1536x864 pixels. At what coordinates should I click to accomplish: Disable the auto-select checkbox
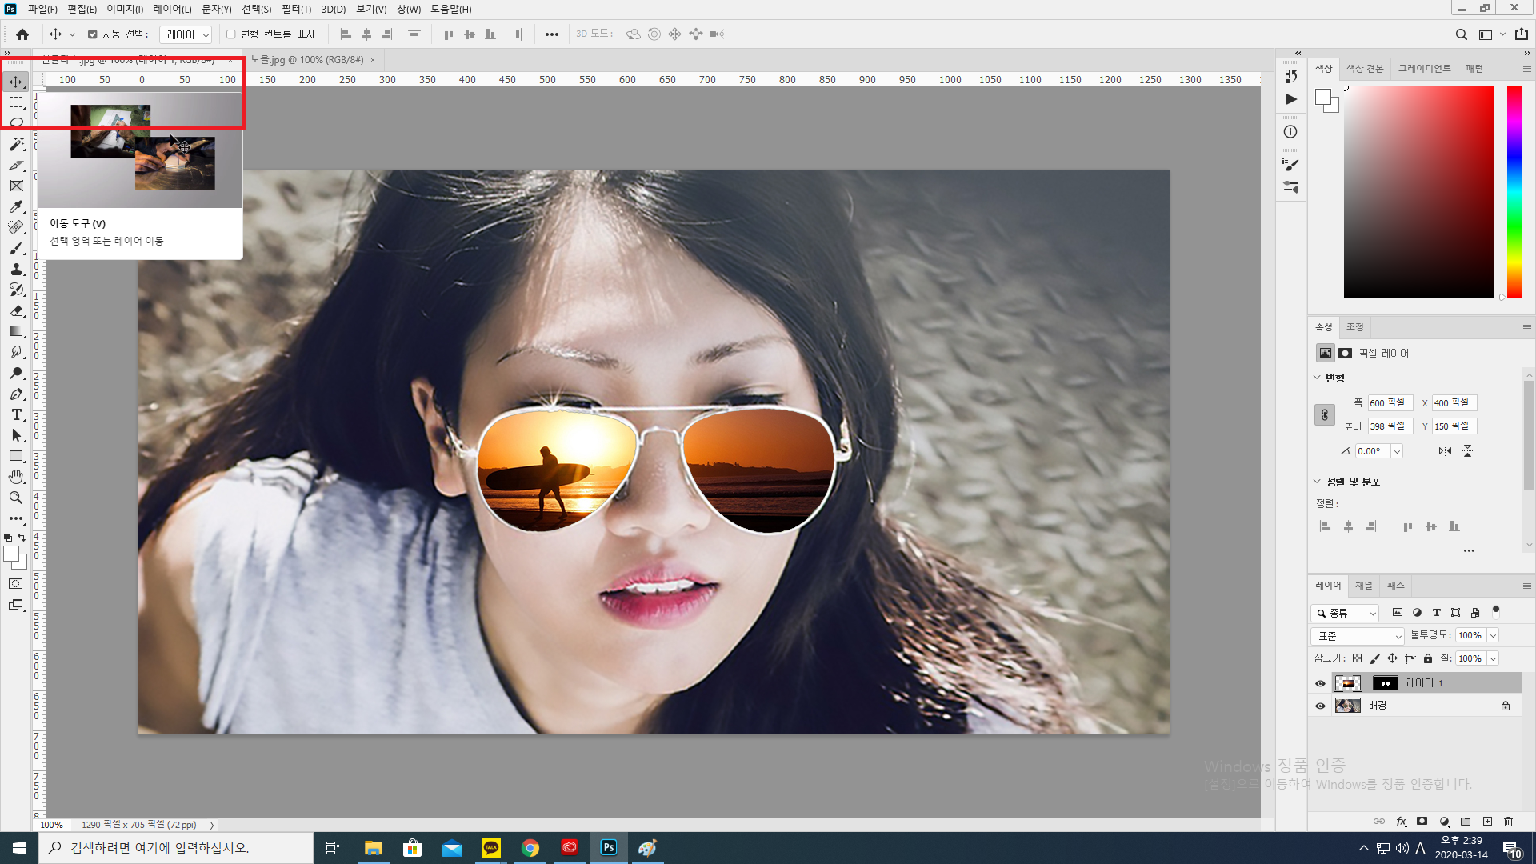pyautogui.click(x=93, y=34)
